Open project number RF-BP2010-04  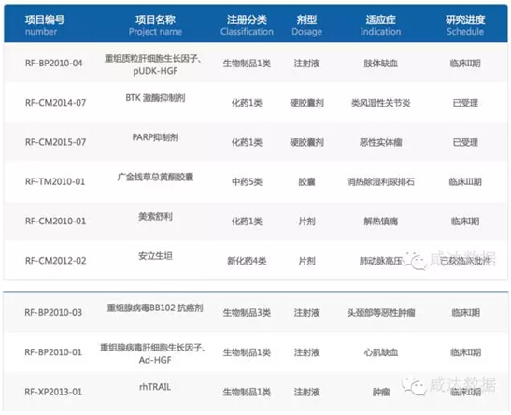tap(54, 64)
